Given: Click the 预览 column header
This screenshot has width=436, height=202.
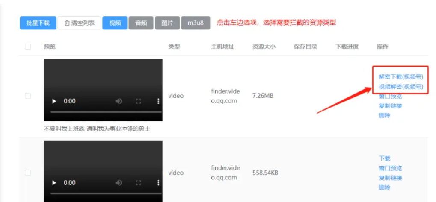Looking at the screenshot, I should [50, 47].
